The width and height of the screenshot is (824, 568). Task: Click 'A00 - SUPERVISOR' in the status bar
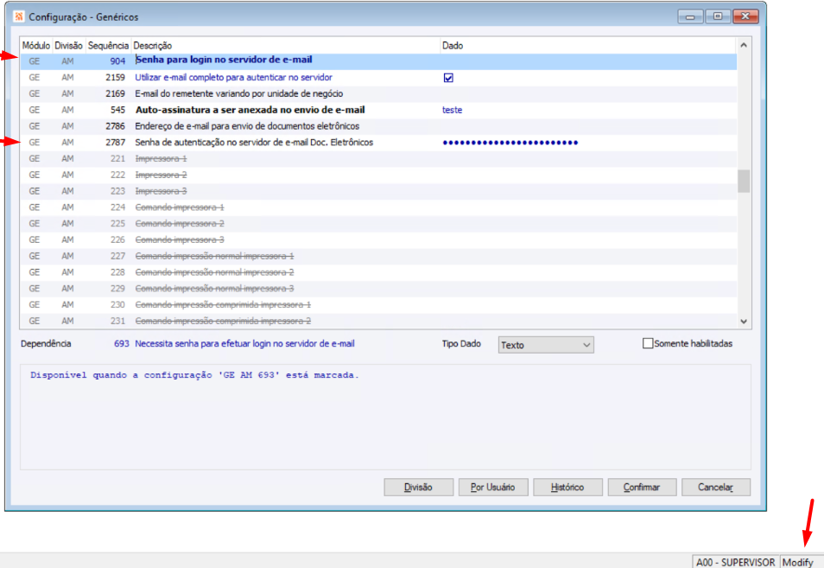pyautogui.click(x=736, y=562)
